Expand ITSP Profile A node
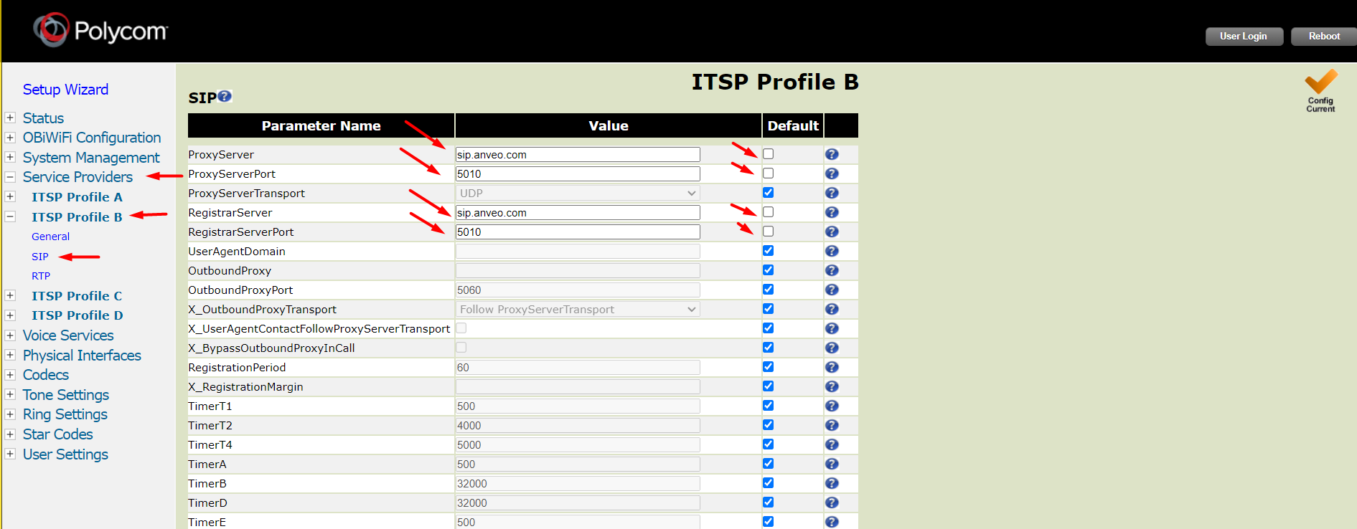This screenshot has height=529, width=1357. coord(10,196)
